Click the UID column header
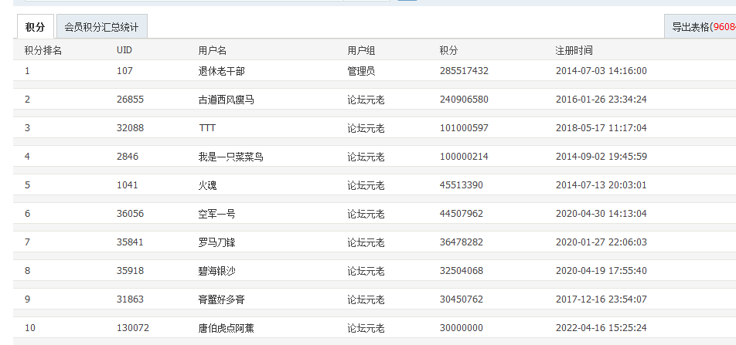Image resolution: width=736 pixels, height=345 pixels. [124, 51]
